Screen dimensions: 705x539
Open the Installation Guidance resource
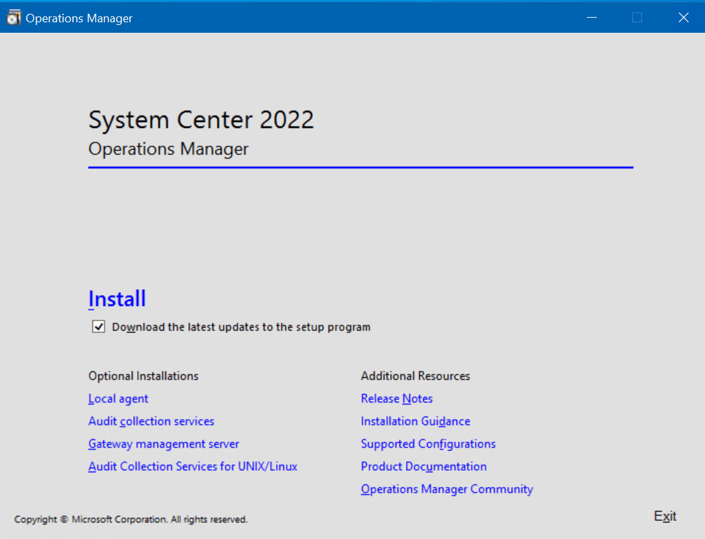click(x=415, y=421)
